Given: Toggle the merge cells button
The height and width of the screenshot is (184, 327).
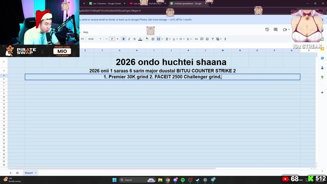Looking at the screenshot, I should (x=158, y=39).
